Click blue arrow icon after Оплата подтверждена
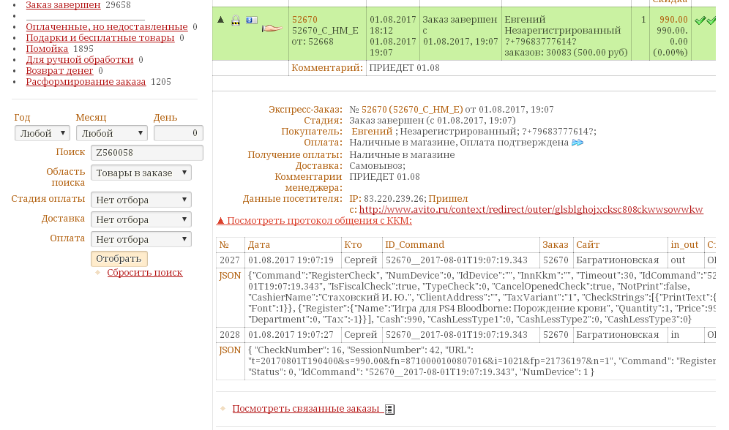Viewport: 729px width, 430px height. pyautogui.click(x=577, y=143)
